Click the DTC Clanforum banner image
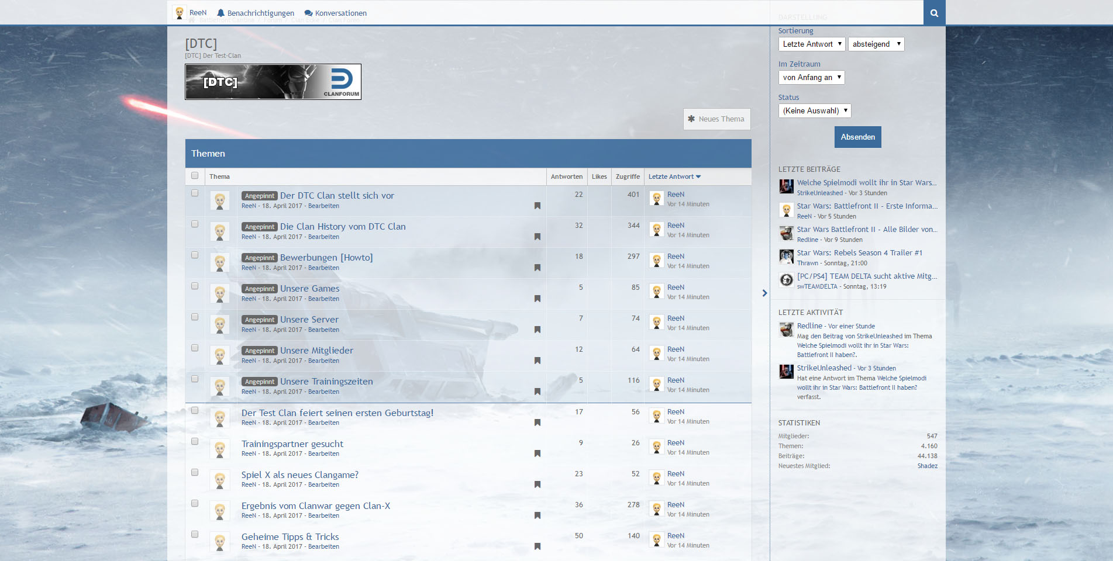The image size is (1113, 561). [x=273, y=82]
